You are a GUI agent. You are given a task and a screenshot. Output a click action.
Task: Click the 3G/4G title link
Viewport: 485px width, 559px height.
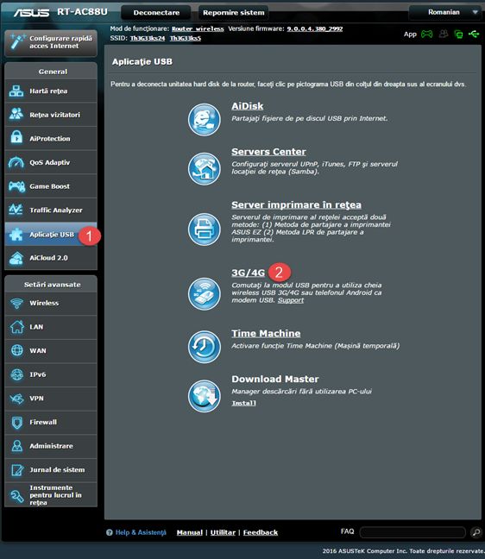[249, 273]
